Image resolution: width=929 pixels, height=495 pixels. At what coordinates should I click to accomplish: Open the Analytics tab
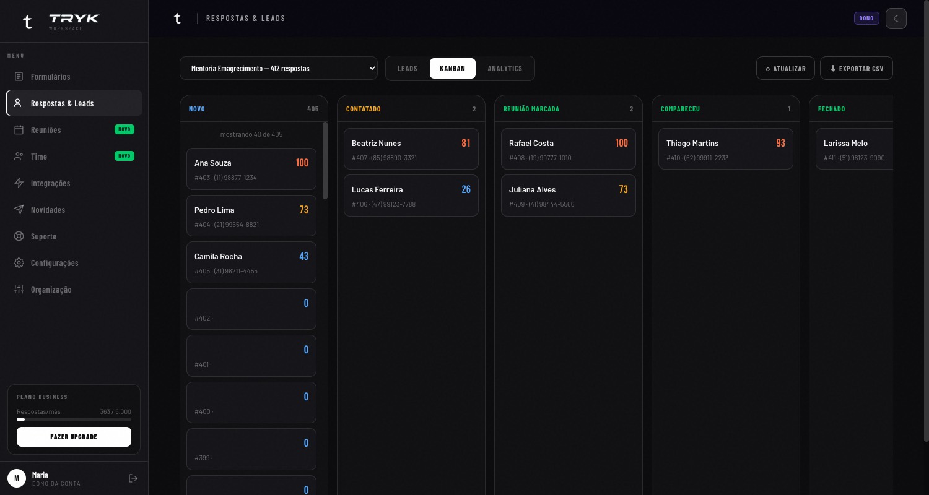coord(505,69)
